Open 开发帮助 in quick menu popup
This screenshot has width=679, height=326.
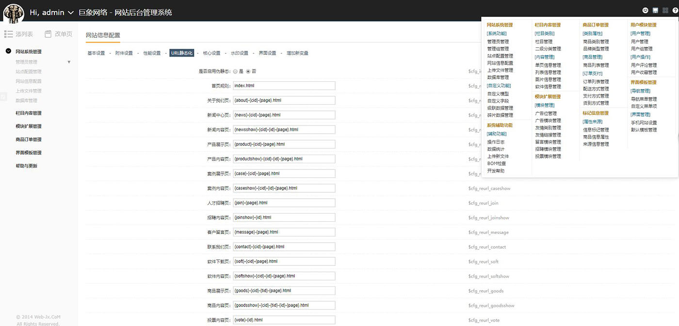tap(496, 171)
